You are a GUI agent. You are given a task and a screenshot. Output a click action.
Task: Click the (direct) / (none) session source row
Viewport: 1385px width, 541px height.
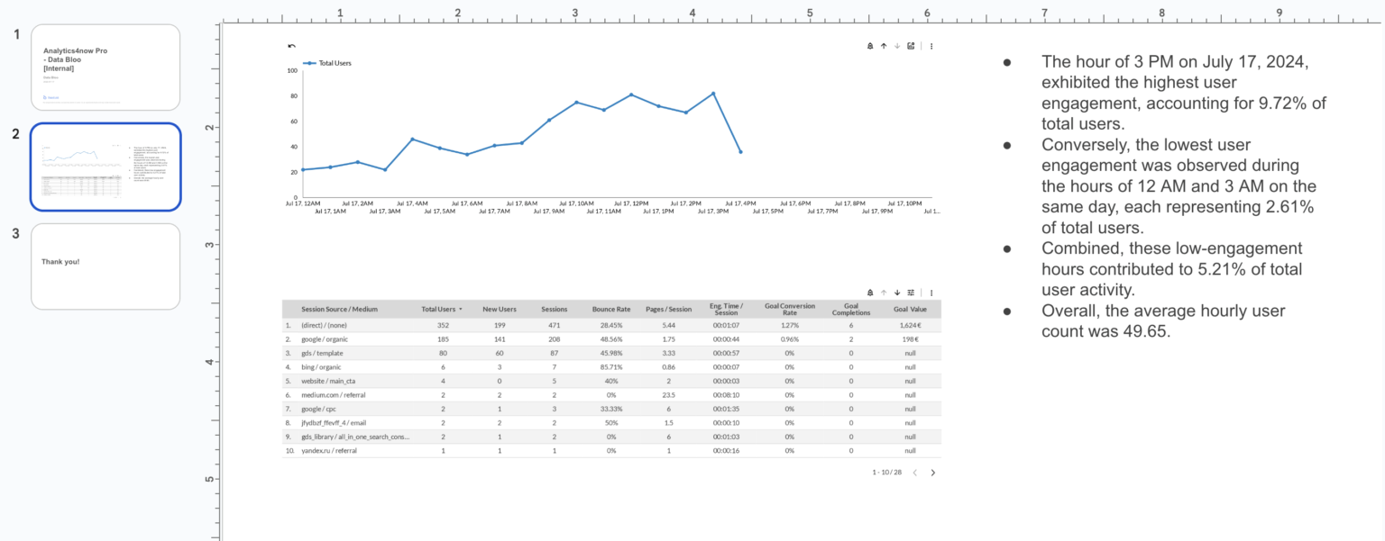541,325
